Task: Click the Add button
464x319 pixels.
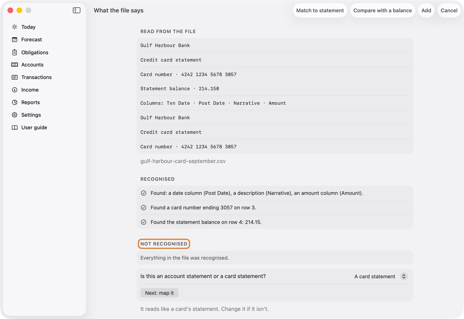Action: point(426,10)
